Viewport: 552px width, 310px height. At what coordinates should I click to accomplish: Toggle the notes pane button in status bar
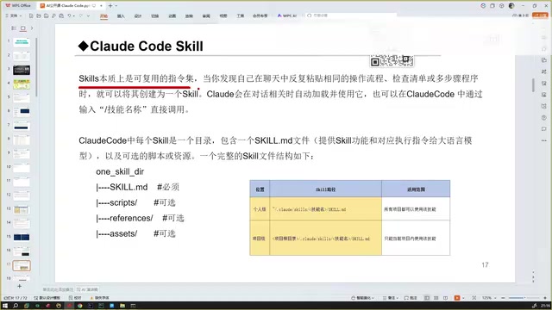[x=391, y=298]
